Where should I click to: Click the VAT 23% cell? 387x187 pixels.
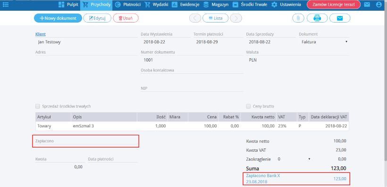(286, 126)
